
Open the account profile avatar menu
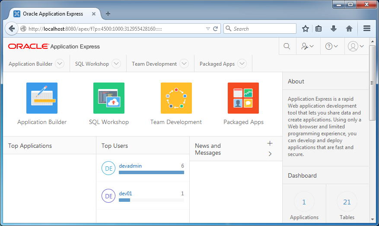tap(356, 46)
